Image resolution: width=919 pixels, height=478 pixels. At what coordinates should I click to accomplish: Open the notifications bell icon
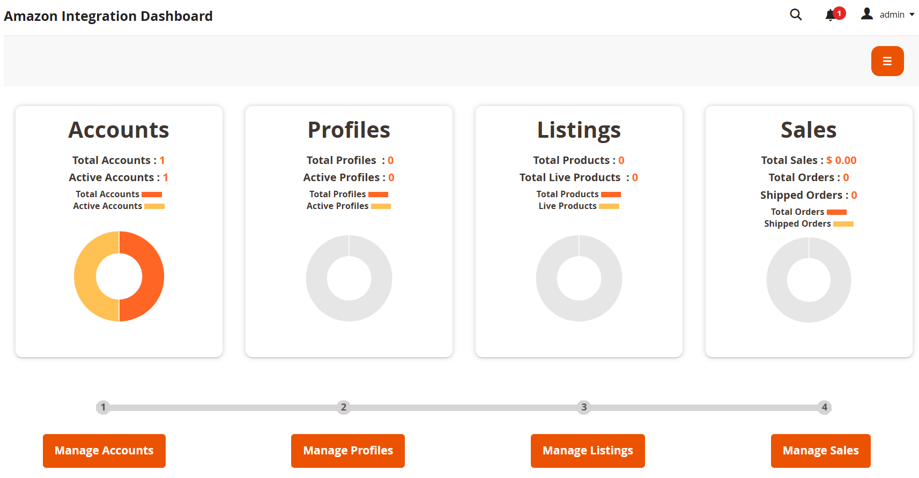[831, 14]
